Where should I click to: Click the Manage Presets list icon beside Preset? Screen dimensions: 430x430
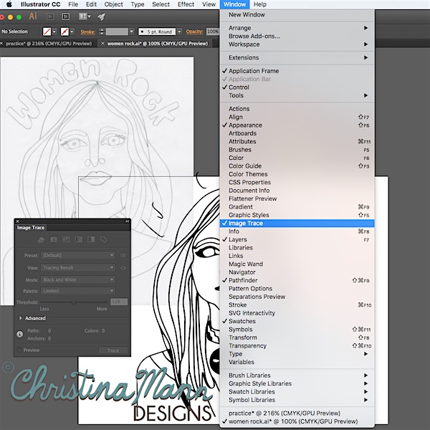pos(123,255)
